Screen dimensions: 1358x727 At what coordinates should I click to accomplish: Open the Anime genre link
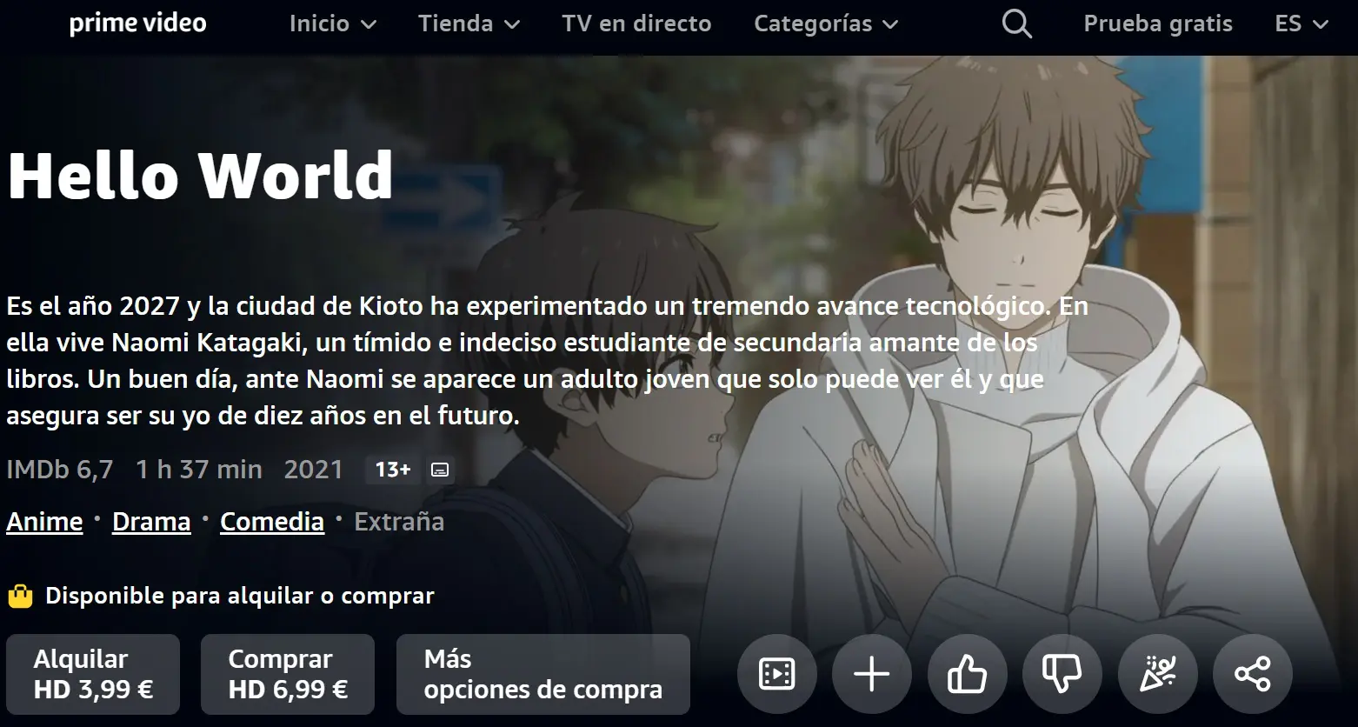44,522
